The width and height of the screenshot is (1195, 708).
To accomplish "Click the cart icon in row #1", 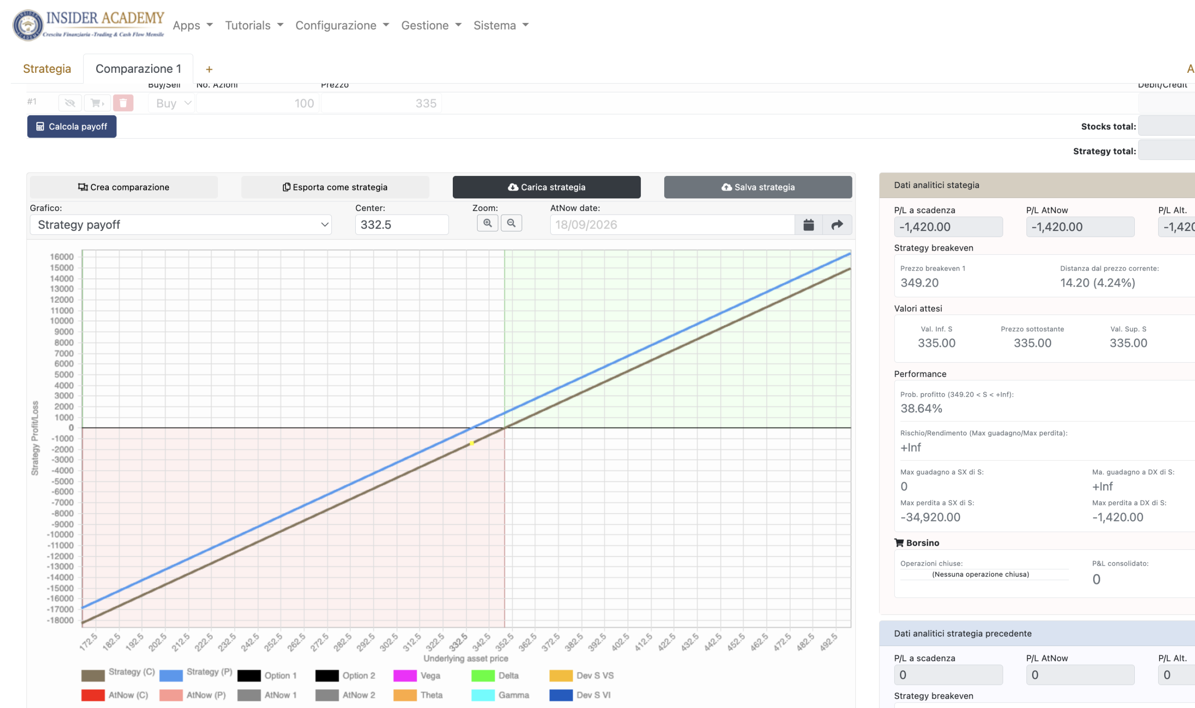I will point(97,103).
